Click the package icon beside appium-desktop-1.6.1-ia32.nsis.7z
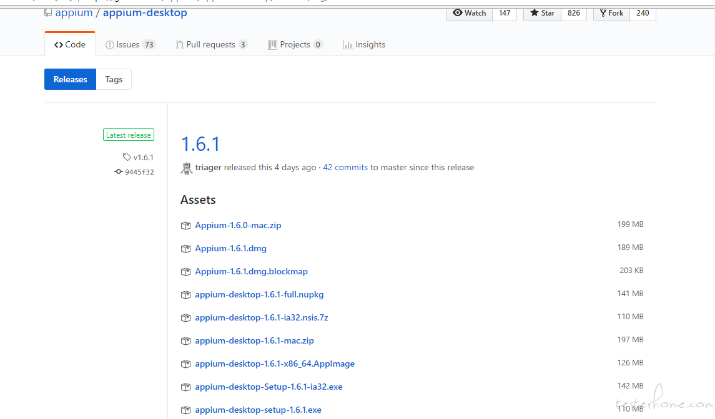 [x=185, y=318]
